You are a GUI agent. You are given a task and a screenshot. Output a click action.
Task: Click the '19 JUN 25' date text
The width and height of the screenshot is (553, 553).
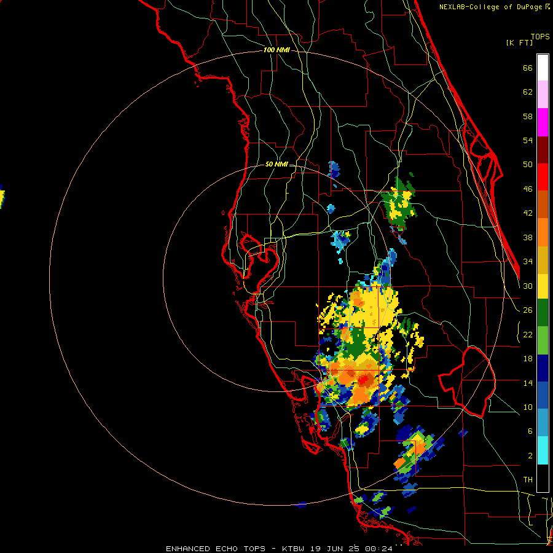(x=335, y=549)
